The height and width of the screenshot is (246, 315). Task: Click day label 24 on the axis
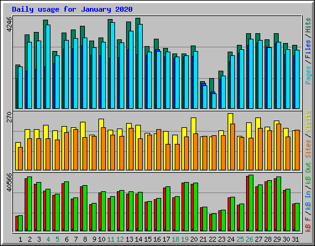(x=231, y=239)
